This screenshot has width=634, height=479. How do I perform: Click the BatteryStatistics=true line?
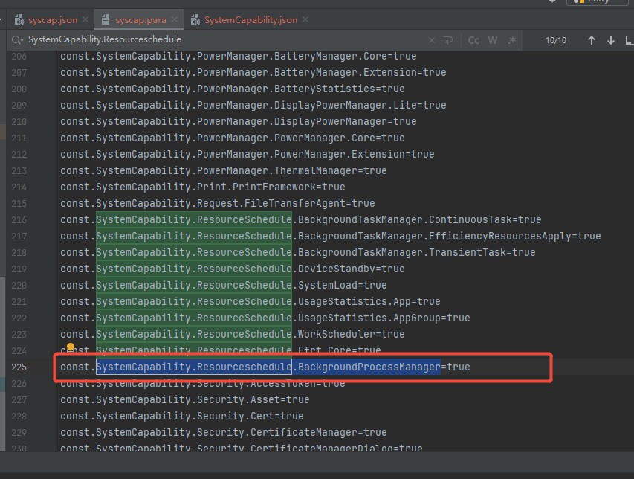pos(233,89)
